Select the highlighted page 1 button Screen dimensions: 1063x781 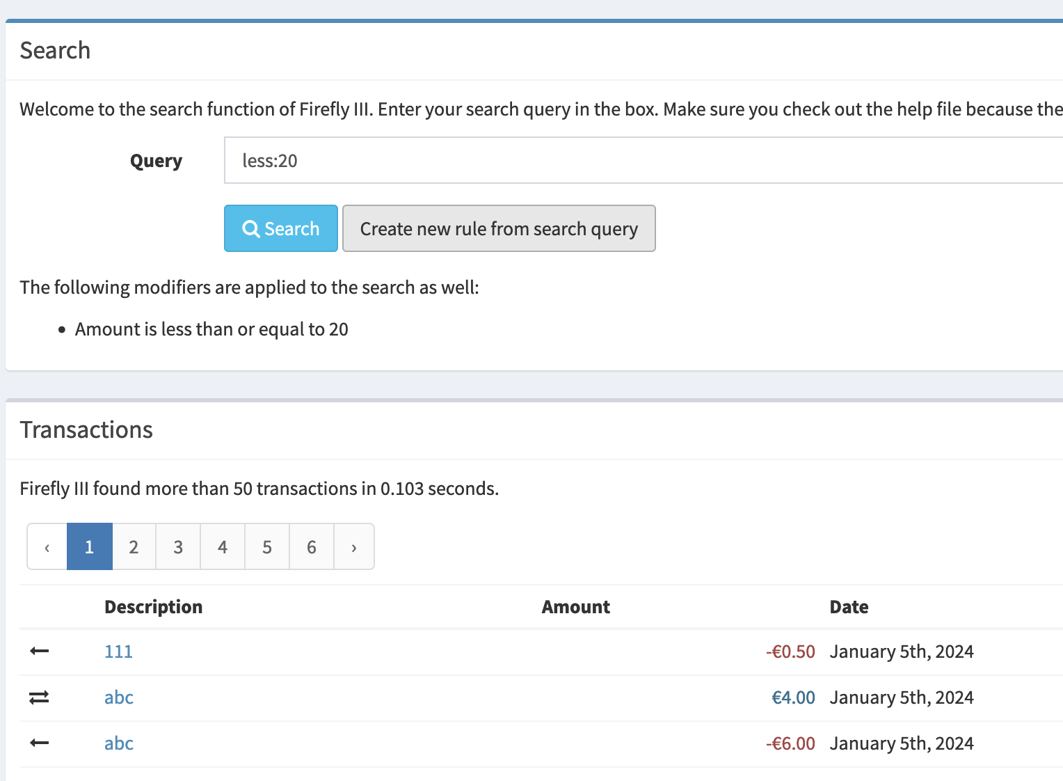[x=89, y=546]
